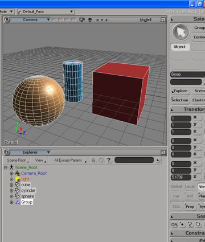Image resolution: width=205 pixels, height=242 pixels.
Task: Maximize the Camera viewport with corner icon
Action: click(163, 20)
